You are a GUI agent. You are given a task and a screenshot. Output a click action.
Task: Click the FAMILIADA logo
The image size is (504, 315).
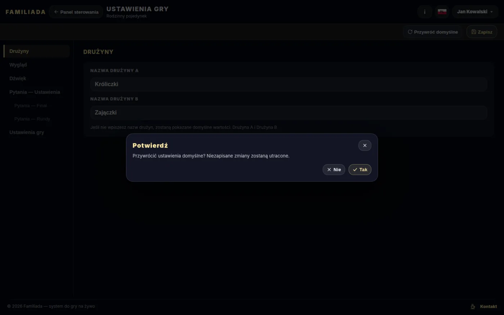pos(26,12)
